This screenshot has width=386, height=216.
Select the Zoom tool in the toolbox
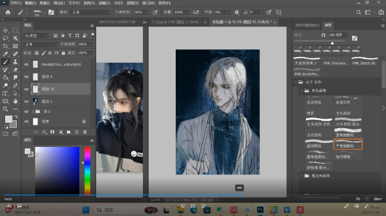click(5, 109)
